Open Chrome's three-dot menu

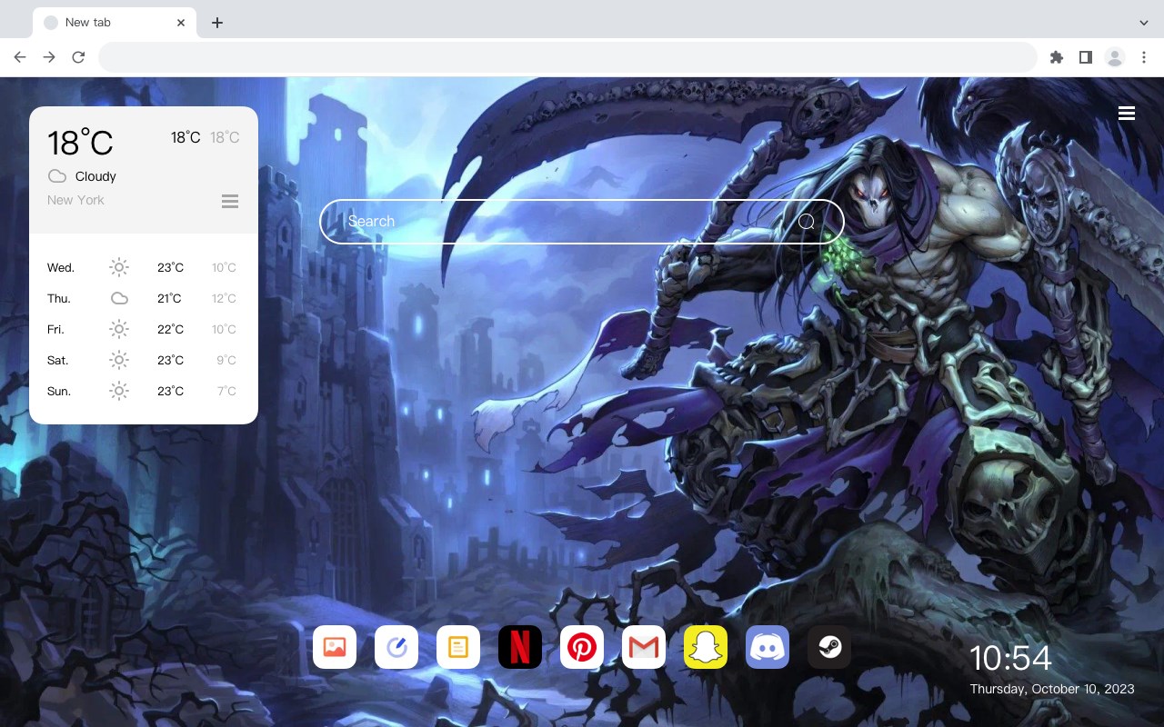tap(1144, 57)
